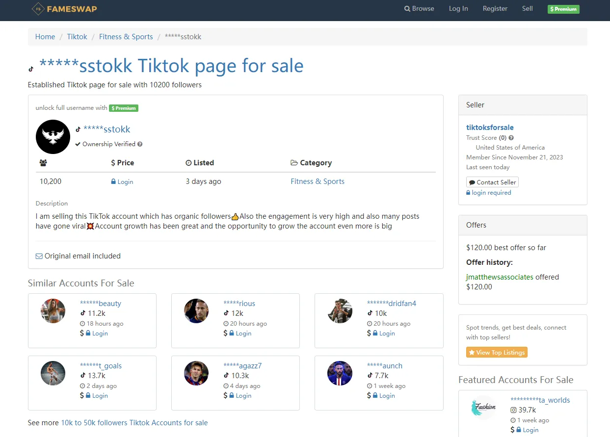The height and width of the screenshot is (437, 610).
Task: Click the folder icon next to Category header
Action: click(294, 163)
